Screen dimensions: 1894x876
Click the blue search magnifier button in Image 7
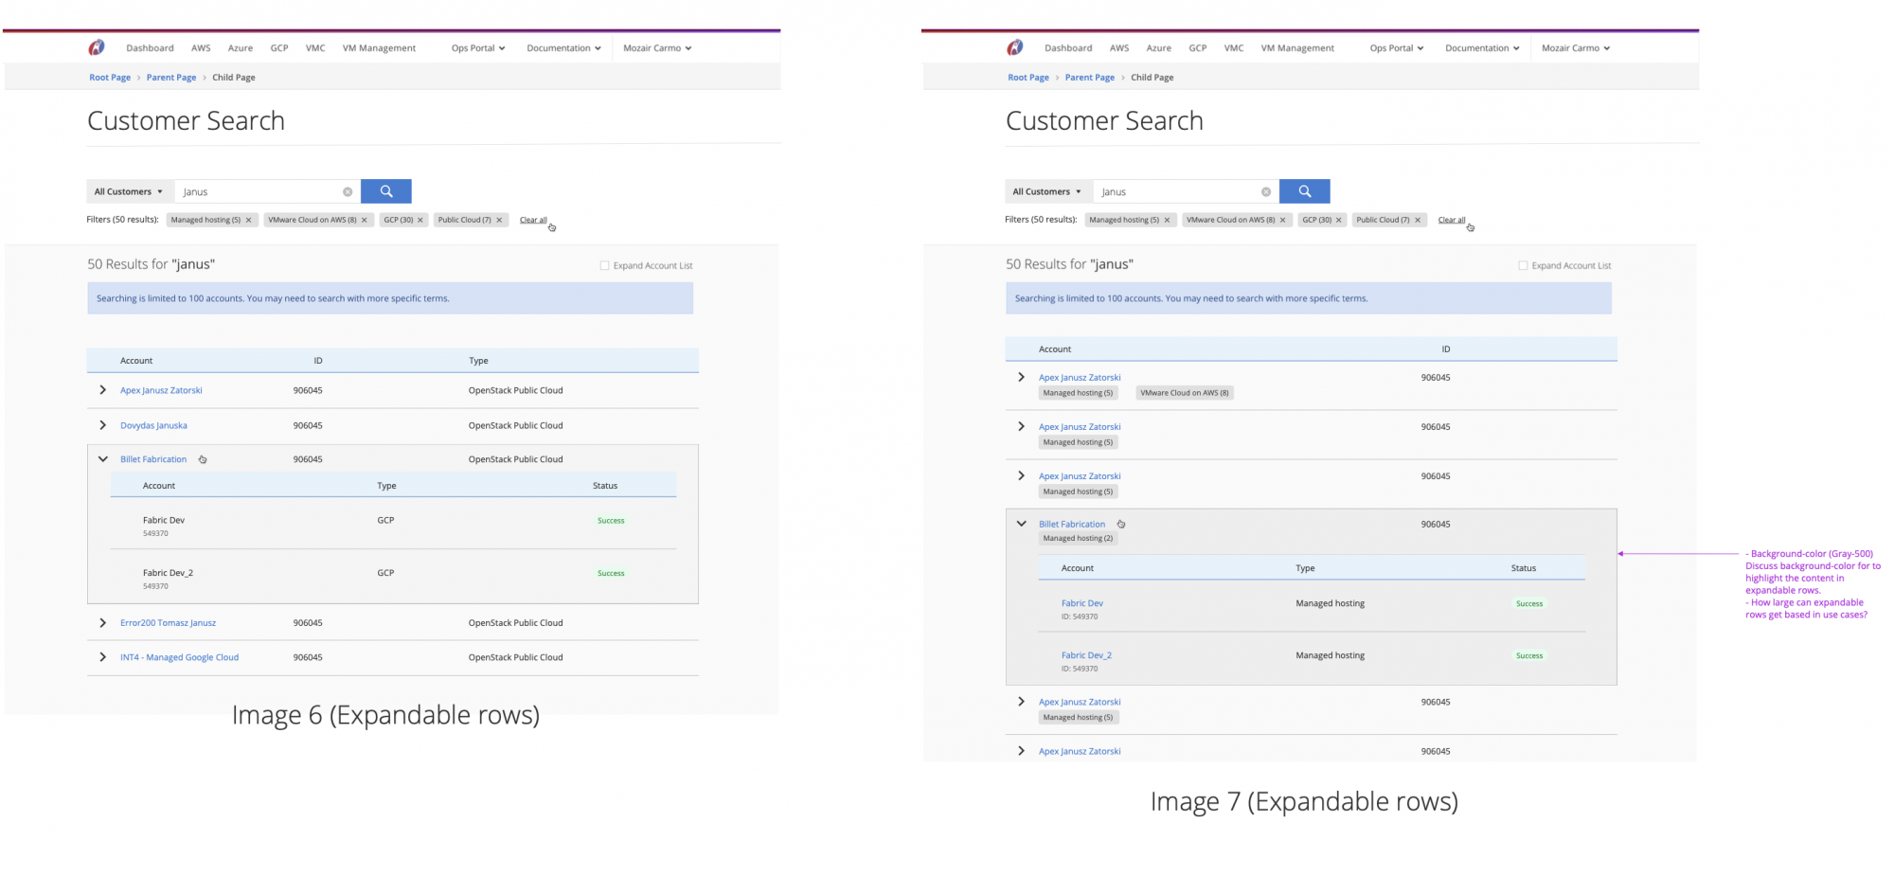coord(1304,191)
